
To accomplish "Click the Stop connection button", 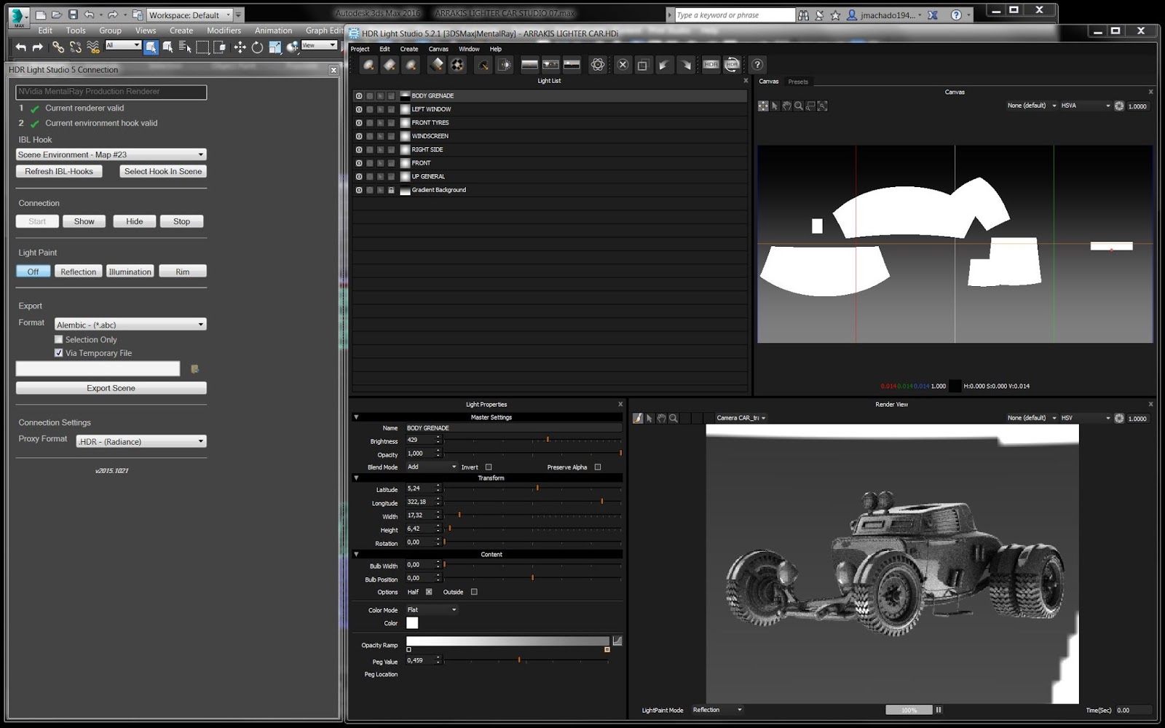I will [182, 221].
